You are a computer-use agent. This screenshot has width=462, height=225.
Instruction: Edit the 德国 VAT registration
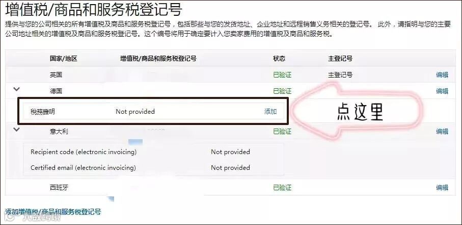pos(442,91)
